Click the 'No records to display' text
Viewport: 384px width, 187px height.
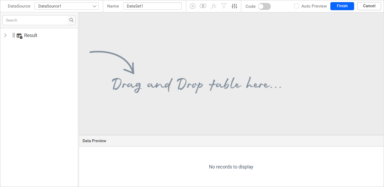(231, 167)
